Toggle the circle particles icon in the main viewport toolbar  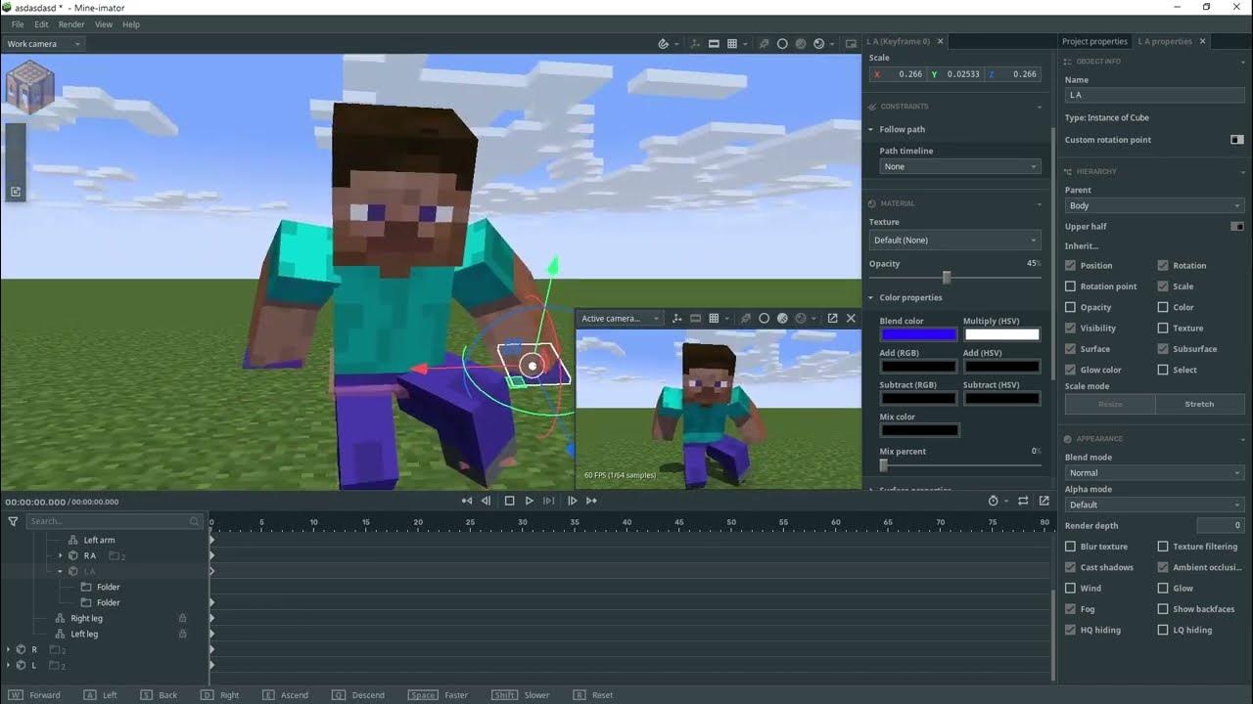[x=782, y=44]
